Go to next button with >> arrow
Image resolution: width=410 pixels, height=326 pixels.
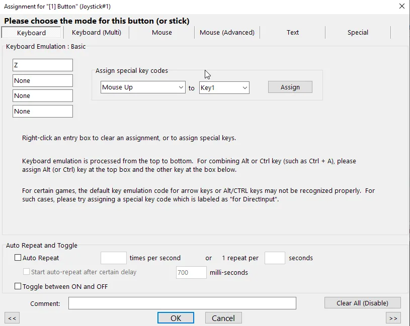coord(393,318)
